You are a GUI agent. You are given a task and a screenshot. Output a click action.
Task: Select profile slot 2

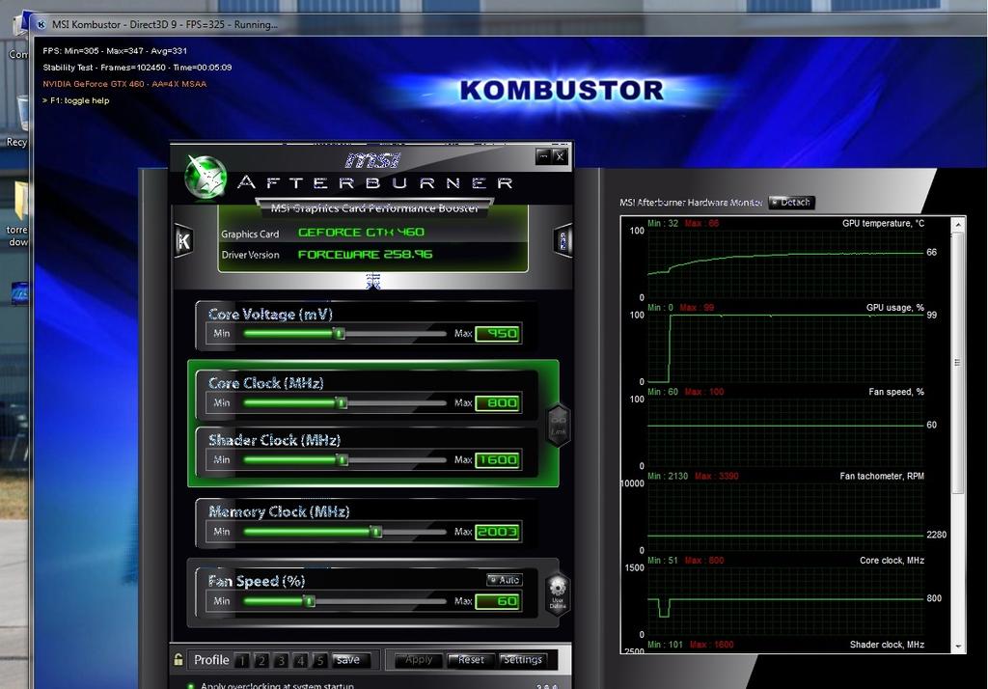[x=261, y=660]
